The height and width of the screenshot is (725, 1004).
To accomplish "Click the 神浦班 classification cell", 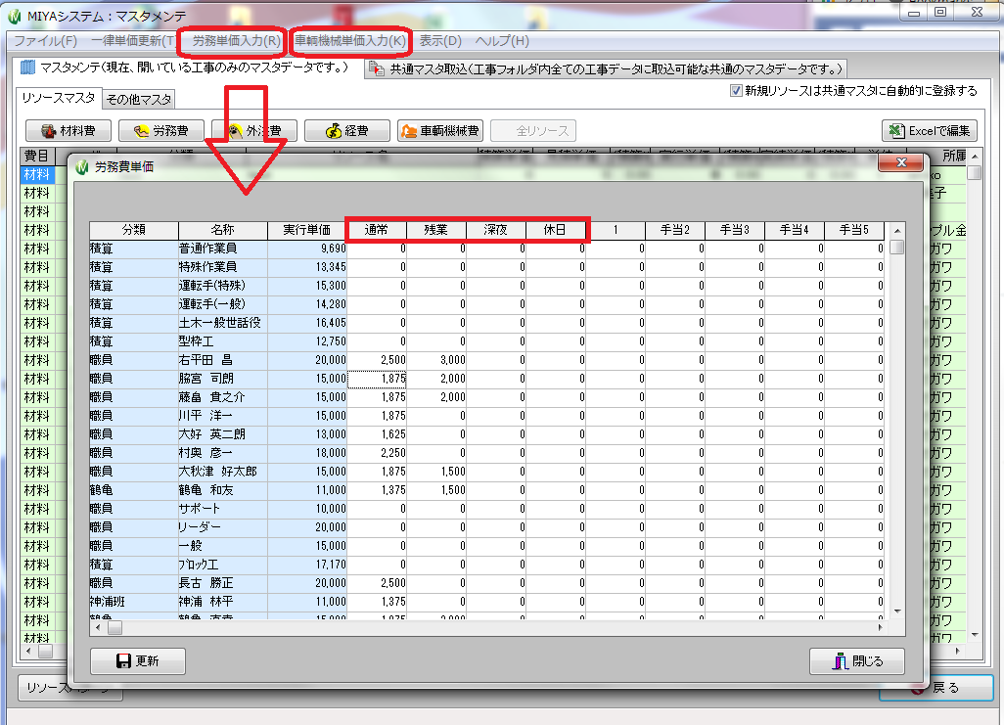I will pyautogui.click(x=134, y=602).
